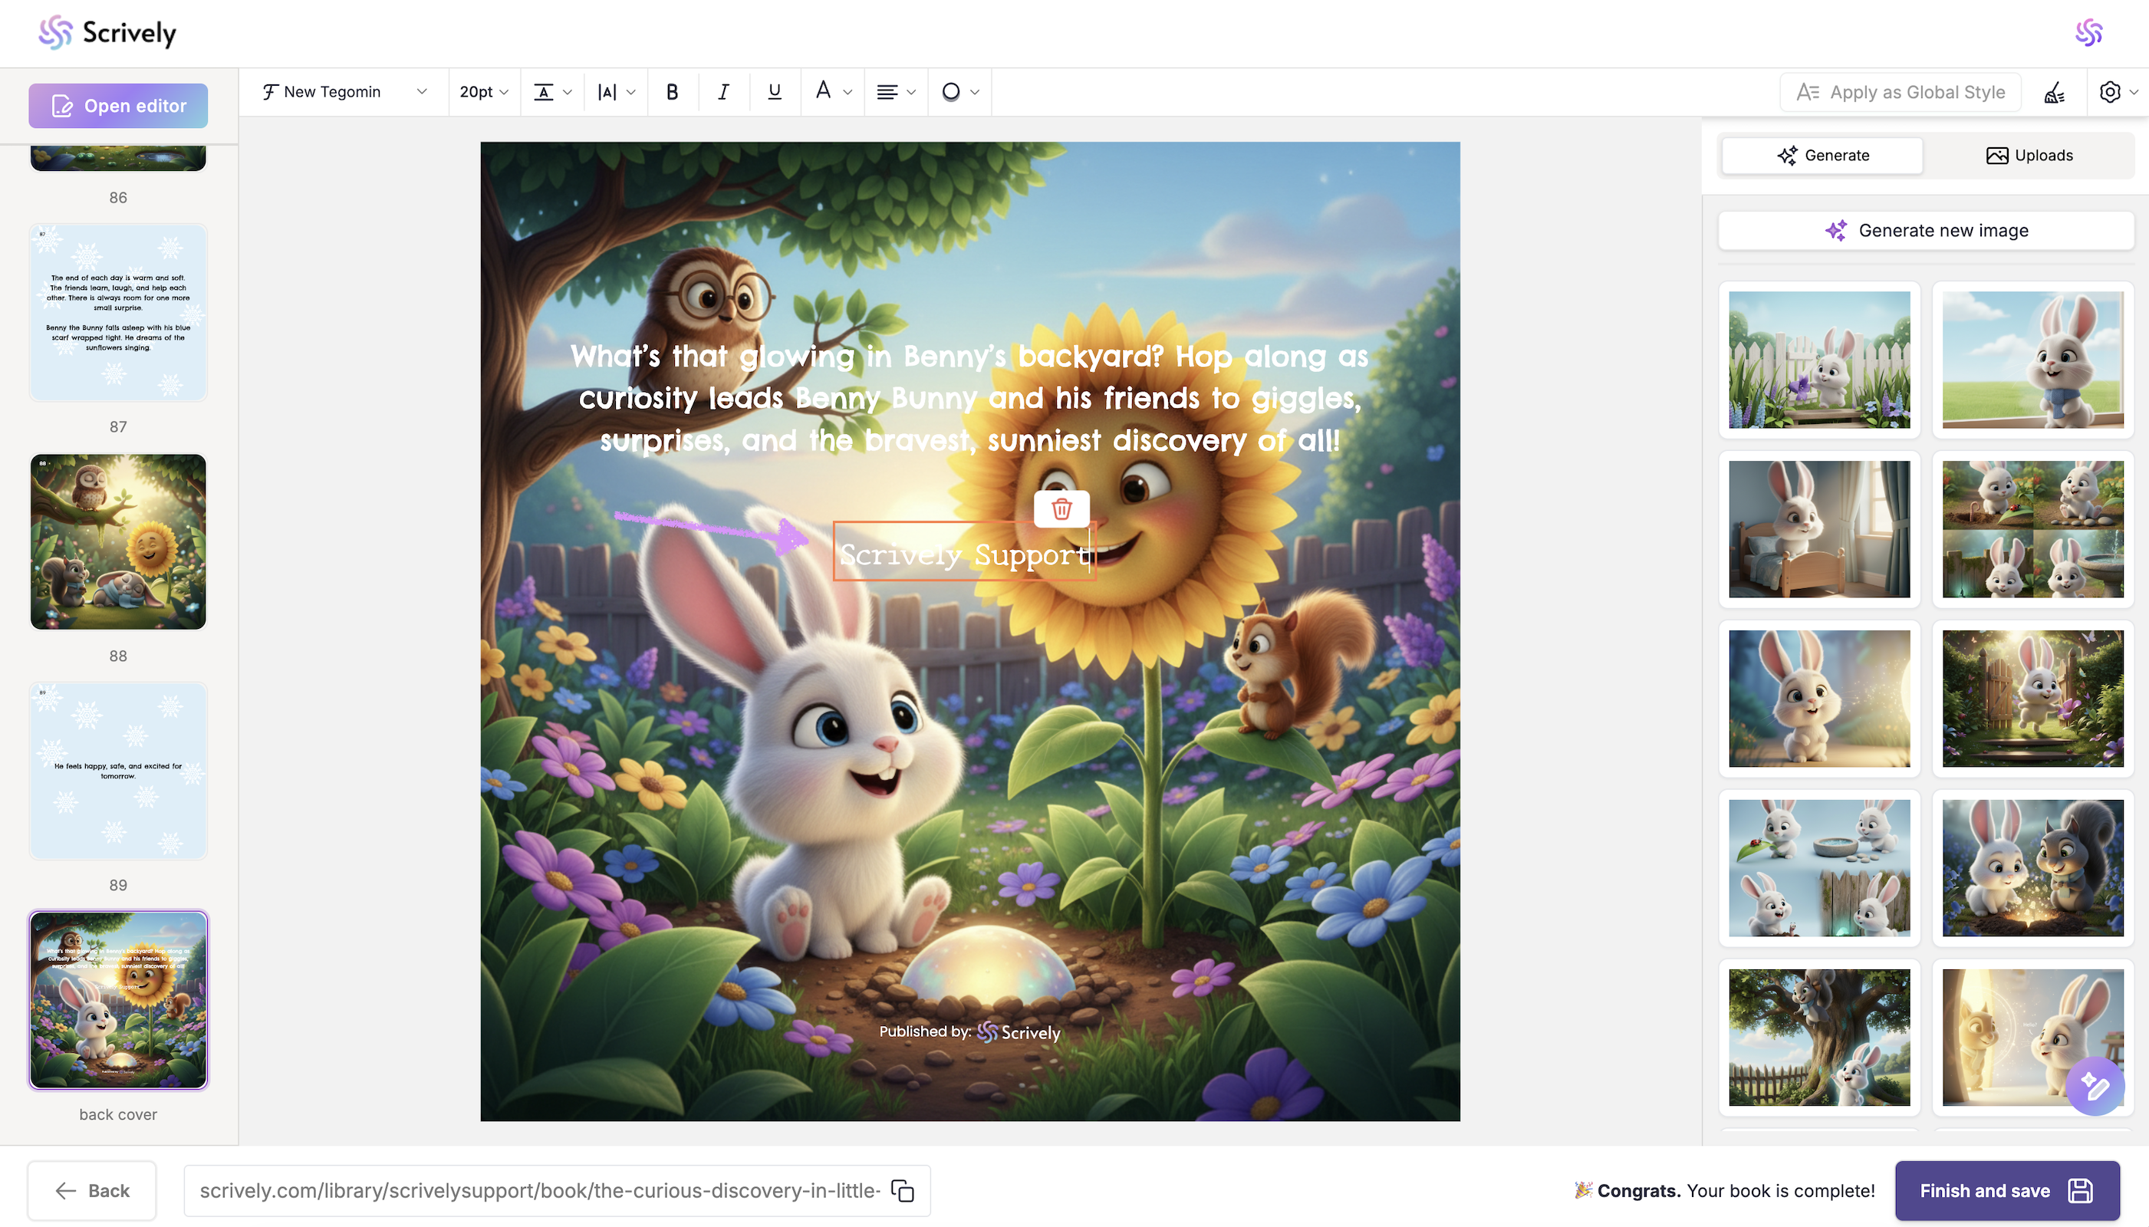Image resolution: width=2149 pixels, height=1227 pixels.
Task: Open the text alignment dropdown
Action: click(895, 92)
